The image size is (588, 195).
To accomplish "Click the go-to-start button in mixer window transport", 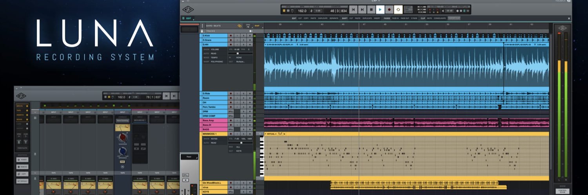I will pos(166,96).
